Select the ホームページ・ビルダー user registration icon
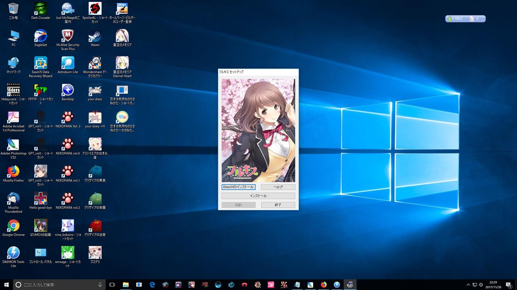517x290 pixels. (122, 13)
